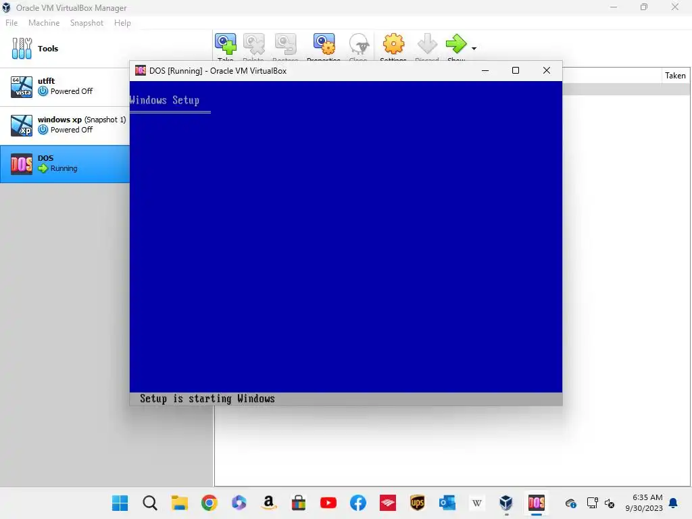Viewport: 692px width, 519px height.
Task: Open Bank of America taskbar icon
Action: [387, 503]
